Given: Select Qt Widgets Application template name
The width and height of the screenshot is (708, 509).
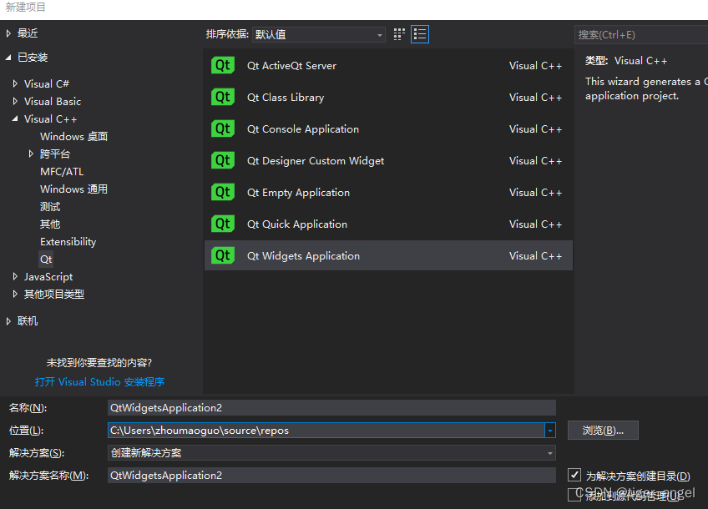Looking at the screenshot, I should tap(303, 256).
